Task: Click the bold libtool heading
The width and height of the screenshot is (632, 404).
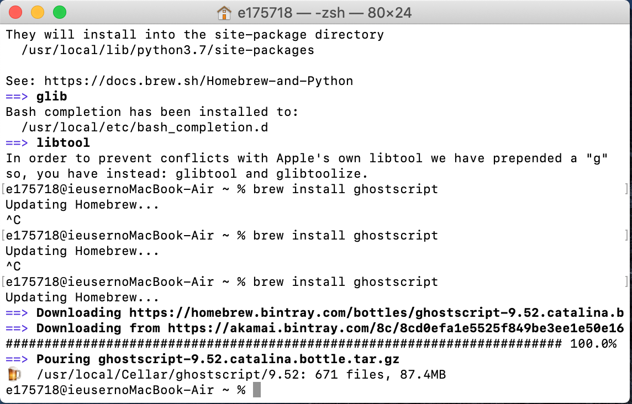Action: point(64,142)
